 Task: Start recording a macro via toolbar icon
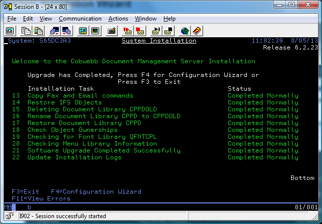(128, 31)
